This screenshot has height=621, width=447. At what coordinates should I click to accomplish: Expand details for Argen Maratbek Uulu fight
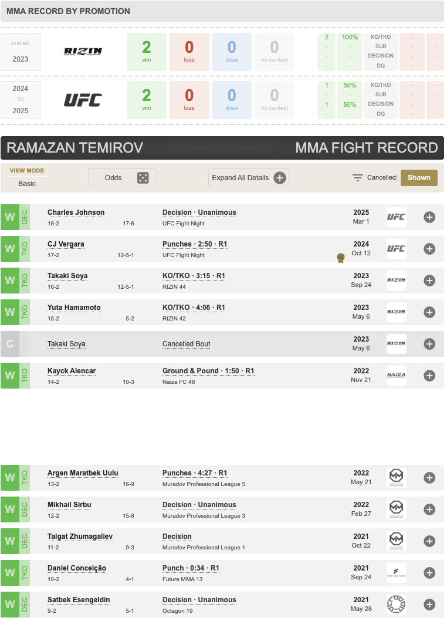429,478
